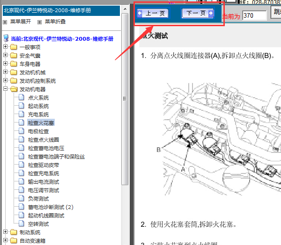Click the page number field showing 370

(x=254, y=15)
